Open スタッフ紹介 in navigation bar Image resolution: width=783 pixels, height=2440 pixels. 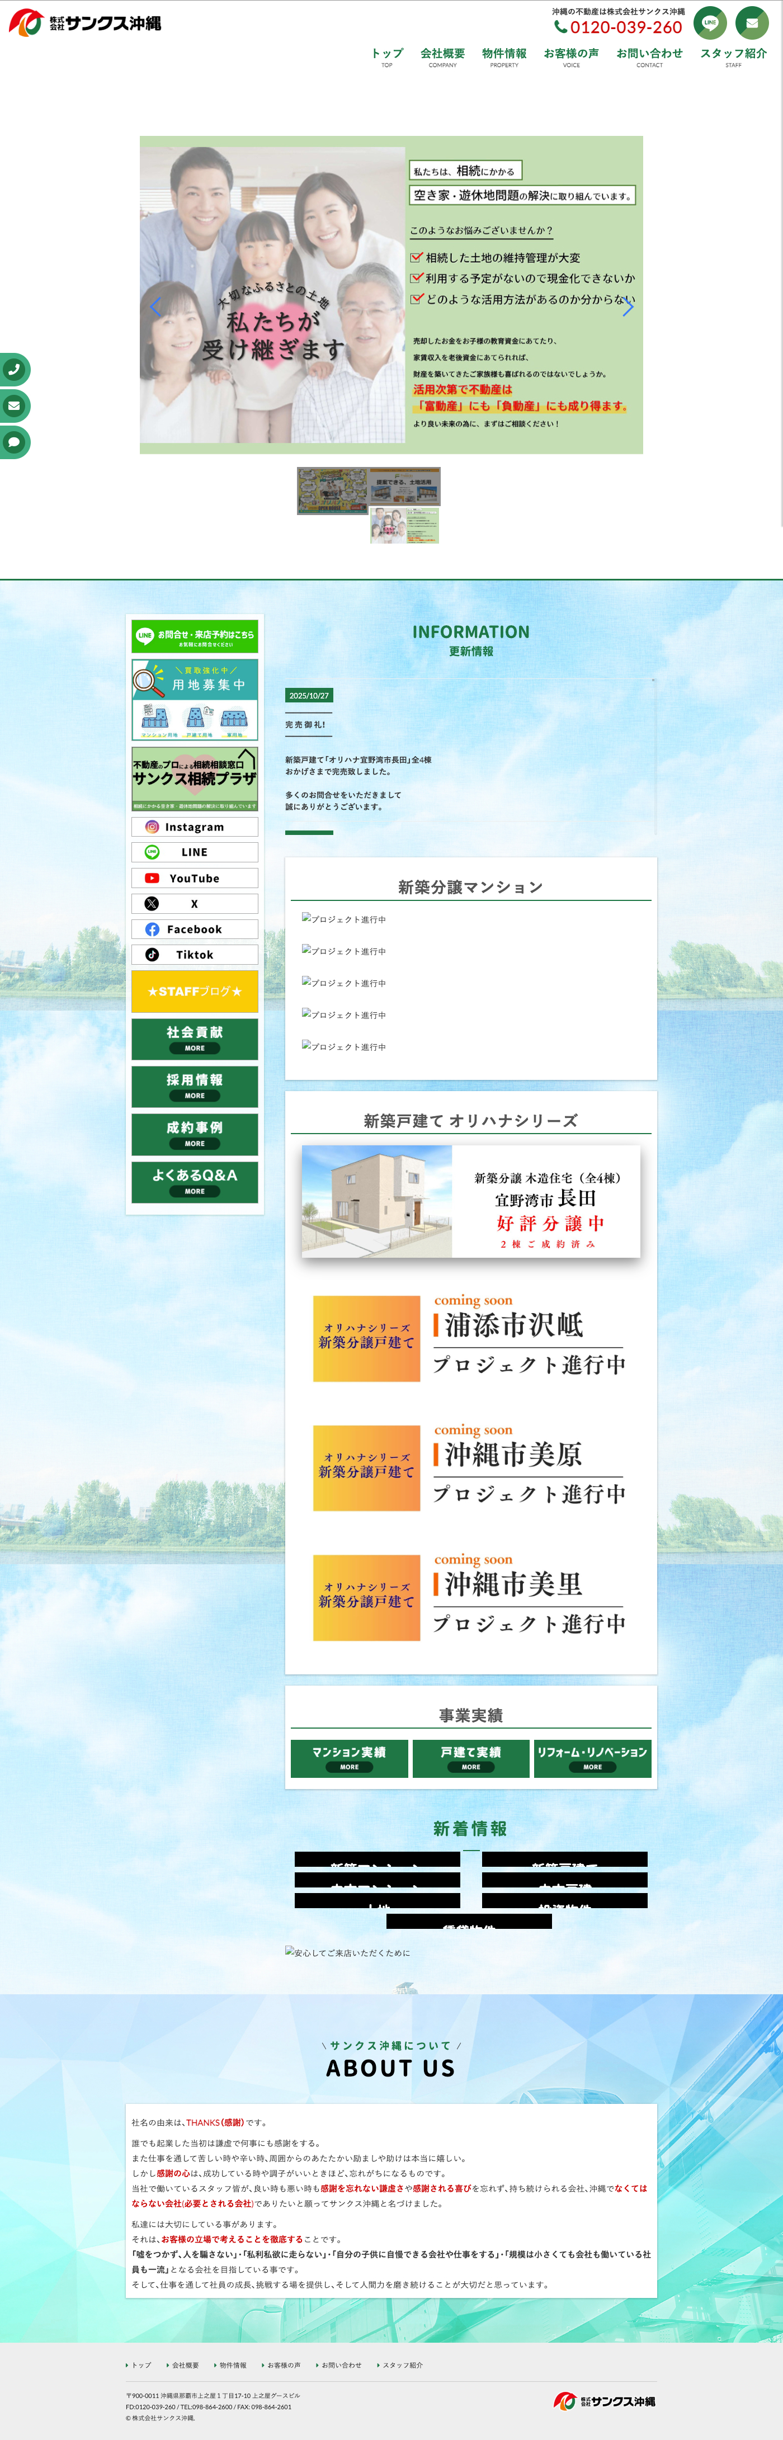point(733,57)
